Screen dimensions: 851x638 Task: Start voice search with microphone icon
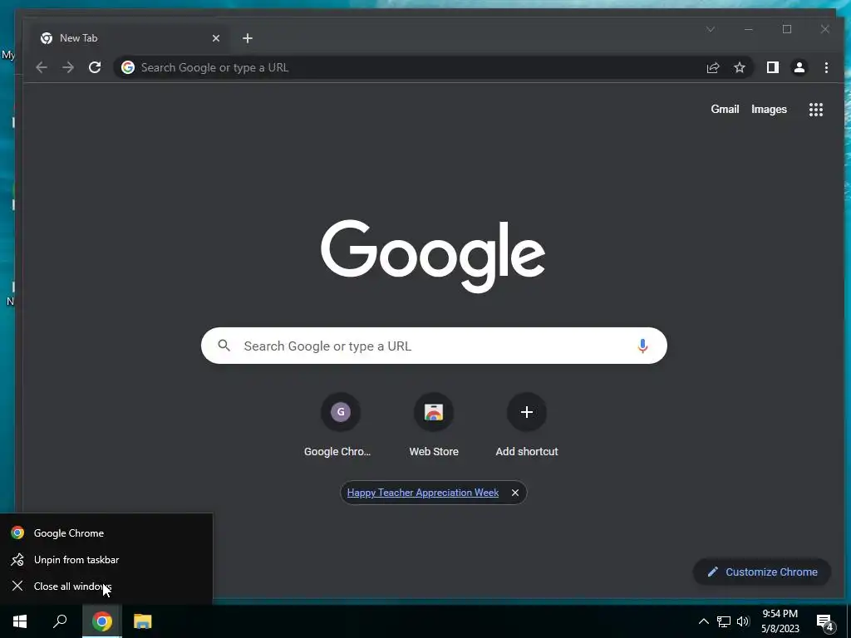(642, 346)
